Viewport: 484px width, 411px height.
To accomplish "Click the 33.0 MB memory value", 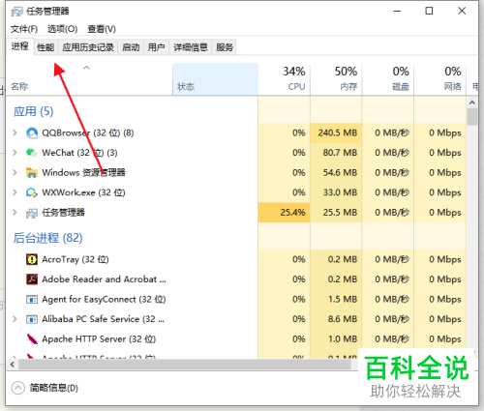I will point(340,192).
